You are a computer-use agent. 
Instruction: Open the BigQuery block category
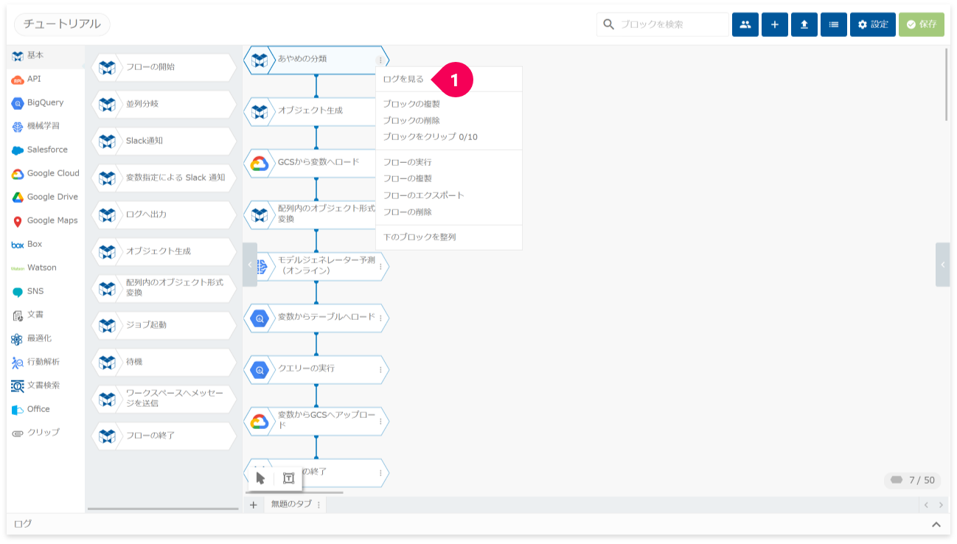pyautogui.click(x=45, y=102)
